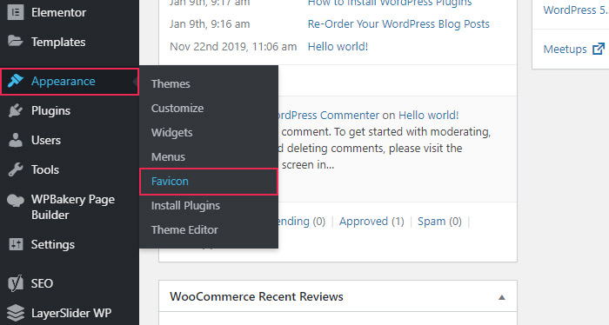Open the Hello world! post link
The image size is (609, 325).
(338, 47)
